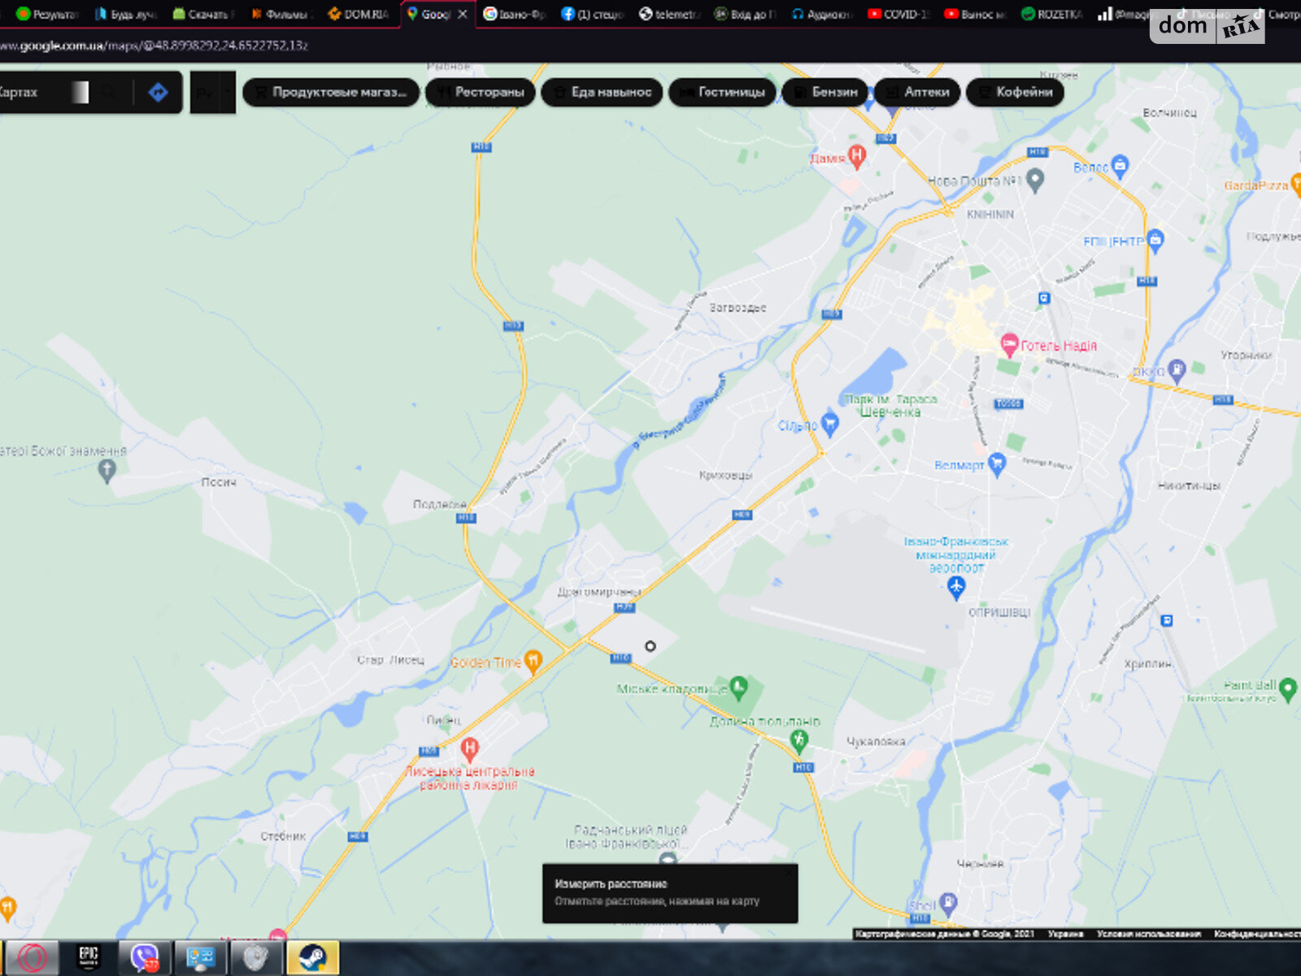Open the Viber taskbar icon
This screenshot has width=1301, height=976.
145,957
